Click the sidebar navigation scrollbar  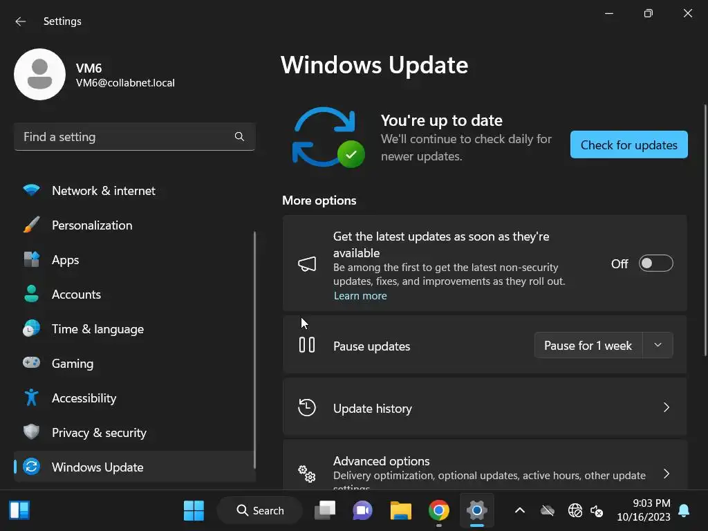[254, 350]
